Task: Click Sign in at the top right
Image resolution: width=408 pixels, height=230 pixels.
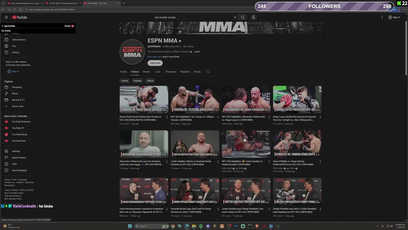Action: pos(394,17)
